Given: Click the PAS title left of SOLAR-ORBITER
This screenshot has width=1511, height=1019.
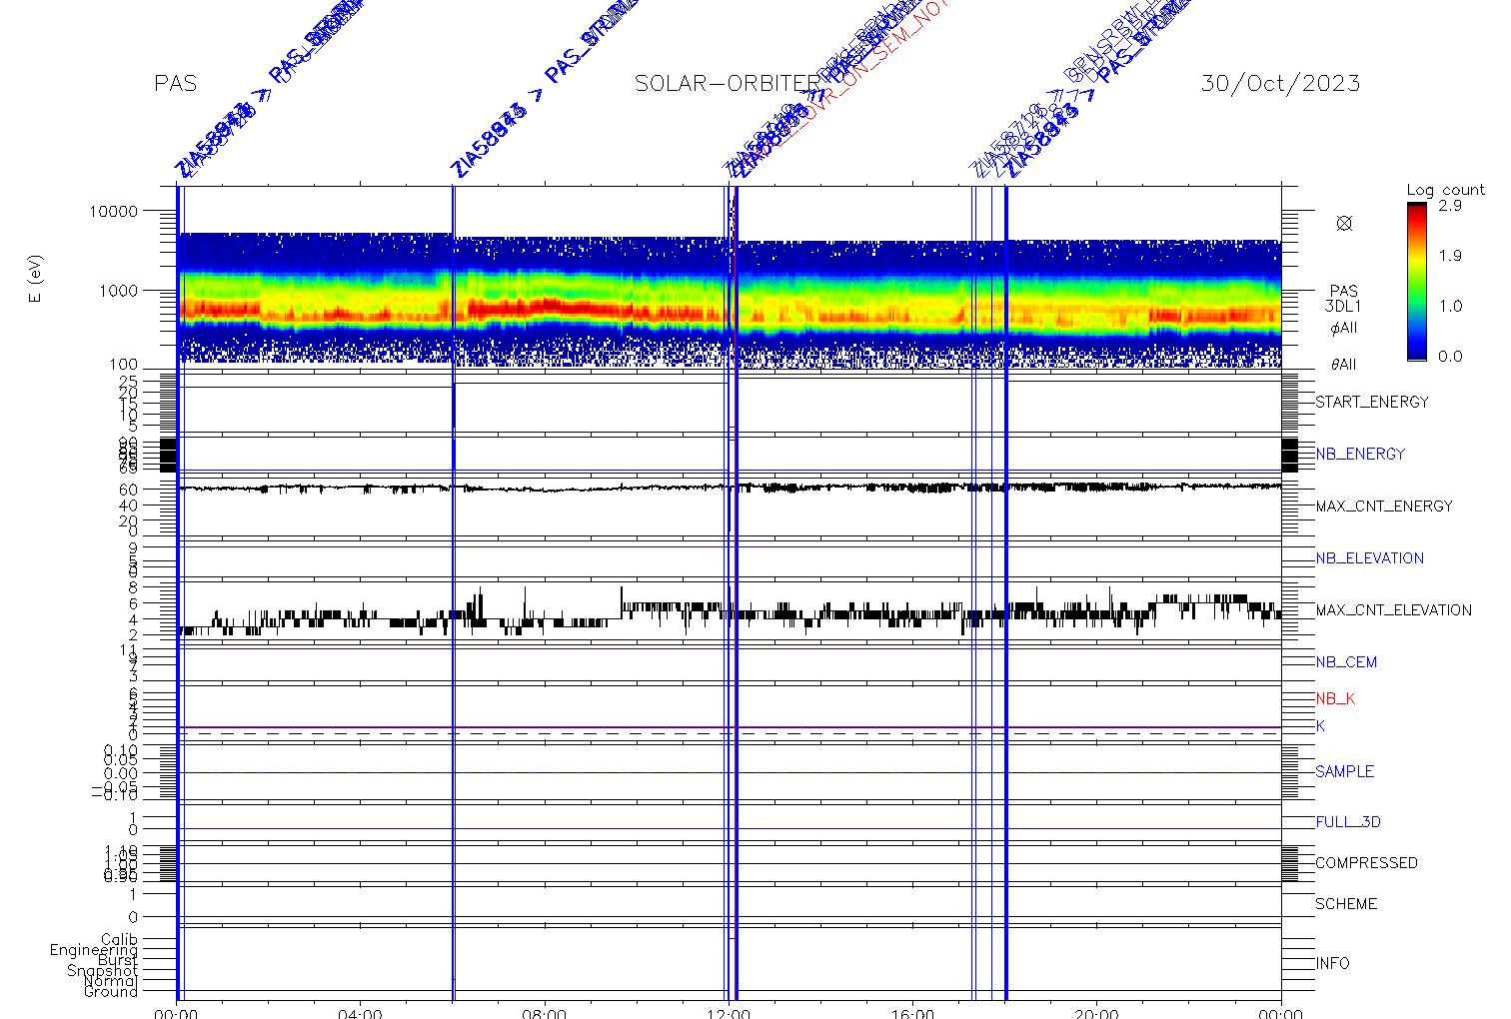Looking at the screenshot, I should tap(175, 83).
